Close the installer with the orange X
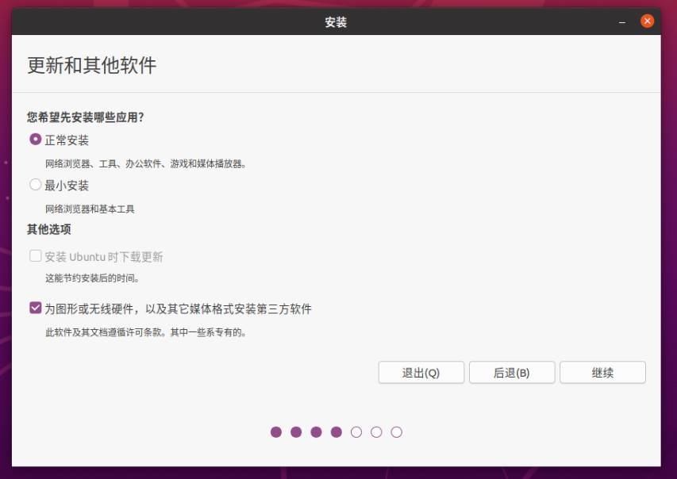Viewport: 677px width, 479px height. pos(647,21)
